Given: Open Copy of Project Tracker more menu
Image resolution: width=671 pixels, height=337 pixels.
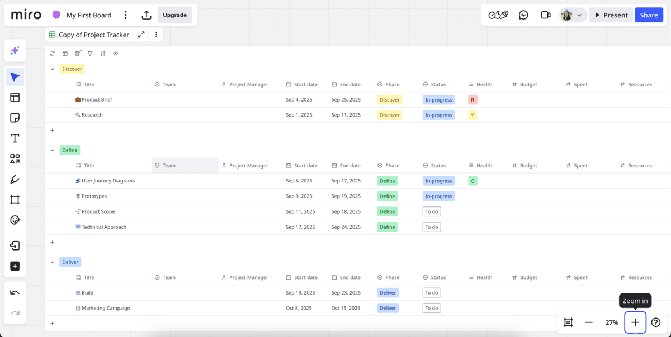Looking at the screenshot, I should pos(156,35).
